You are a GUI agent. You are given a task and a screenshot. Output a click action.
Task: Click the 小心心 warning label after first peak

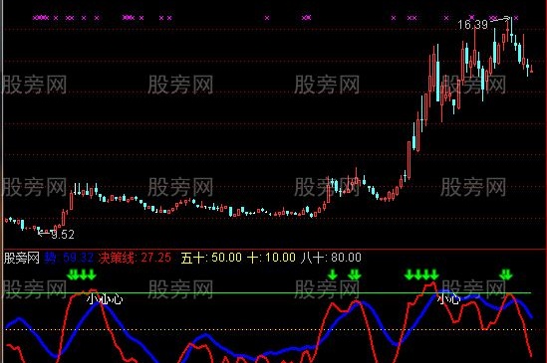[105, 299]
